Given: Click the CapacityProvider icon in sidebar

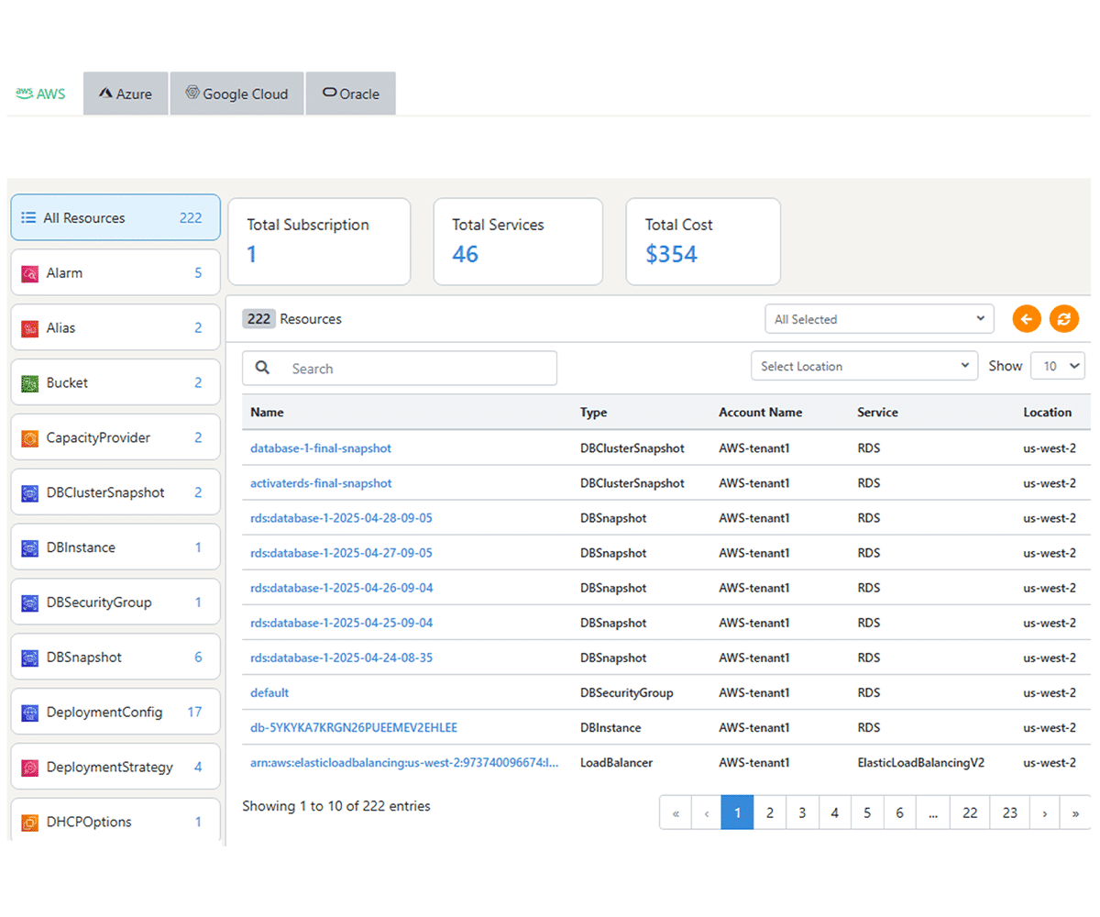Looking at the screenshot, I should [31, 437].
